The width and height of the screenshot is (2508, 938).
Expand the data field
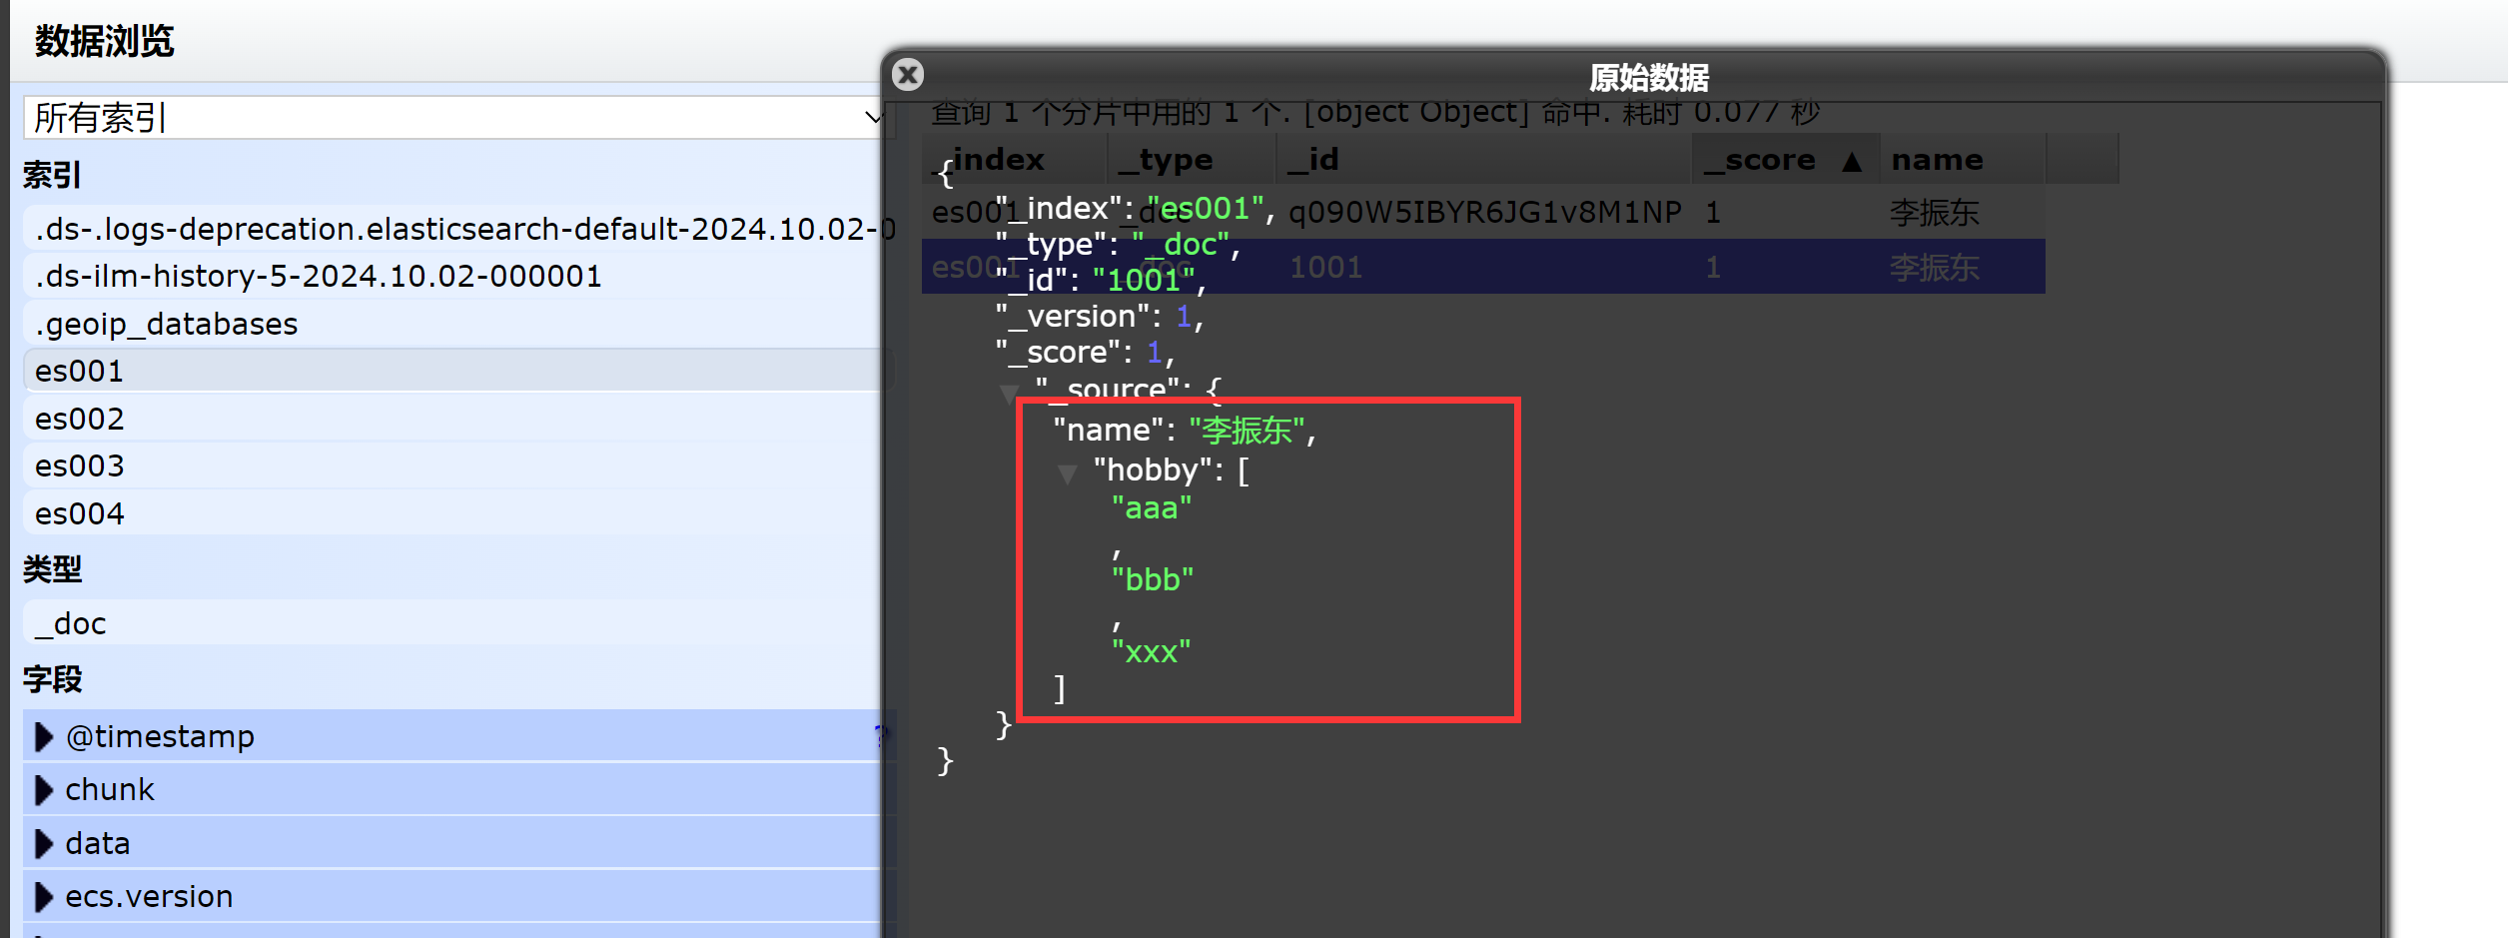point(43,844)
